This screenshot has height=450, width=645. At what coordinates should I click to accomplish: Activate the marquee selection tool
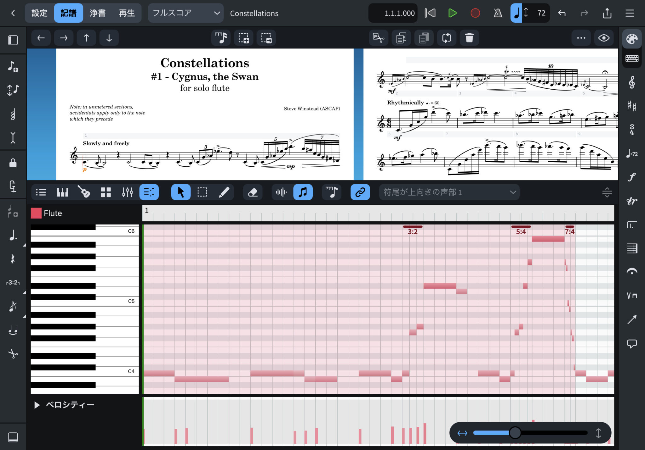point(202,192)
